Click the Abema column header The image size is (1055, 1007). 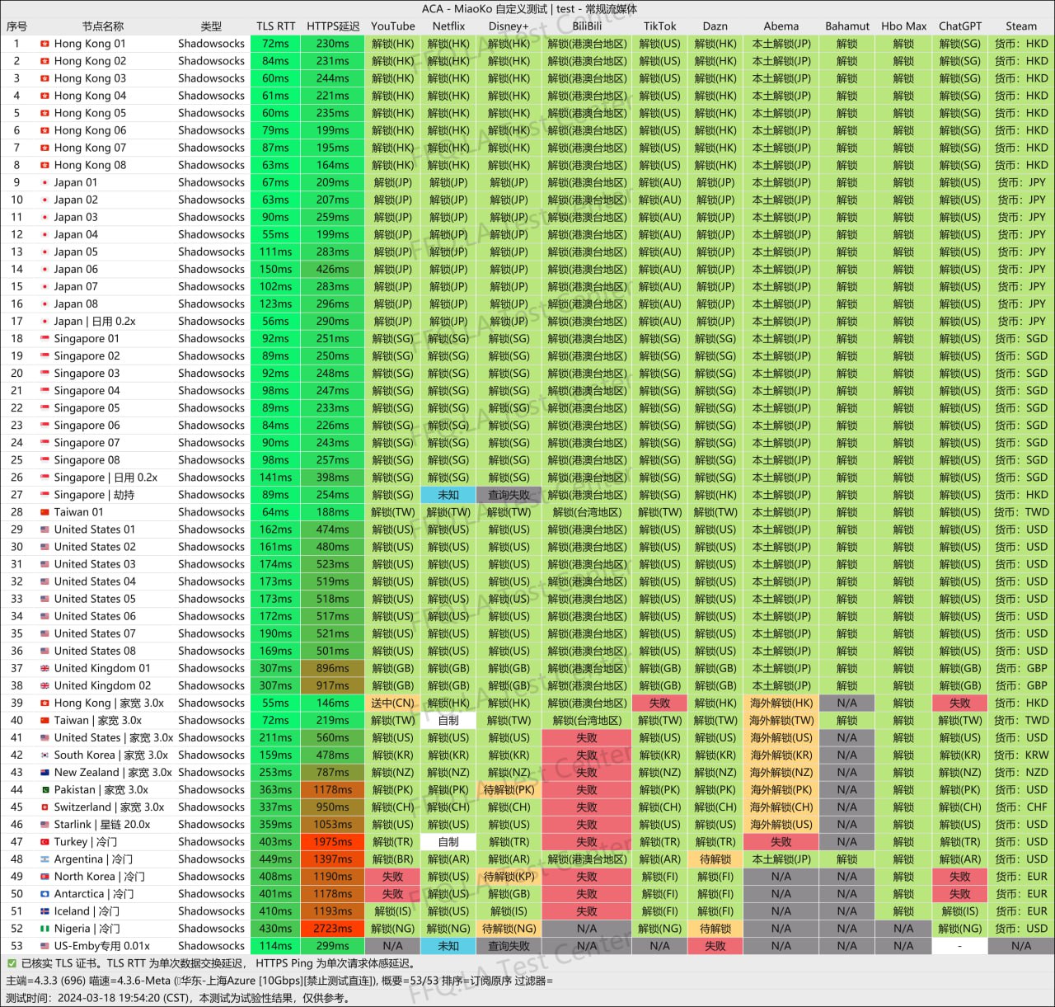[781, 26]
